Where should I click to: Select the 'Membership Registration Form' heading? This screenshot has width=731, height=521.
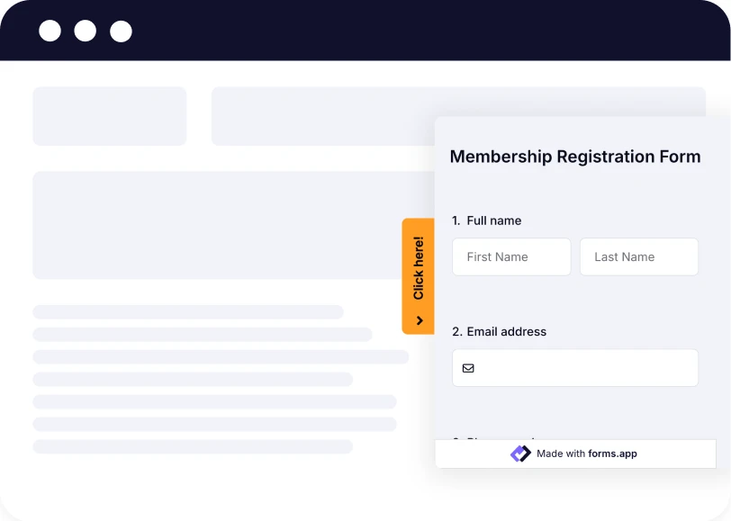574,157
